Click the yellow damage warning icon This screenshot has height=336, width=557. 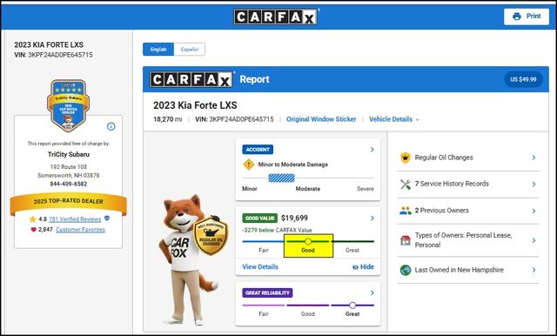(x=249, y=165)
